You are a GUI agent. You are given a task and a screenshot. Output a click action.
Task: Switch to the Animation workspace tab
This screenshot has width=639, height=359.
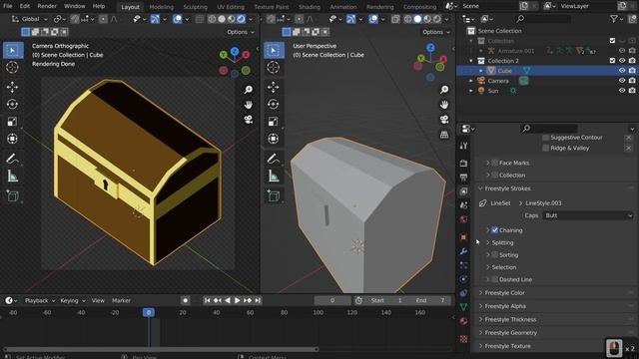tap(343, 7)
